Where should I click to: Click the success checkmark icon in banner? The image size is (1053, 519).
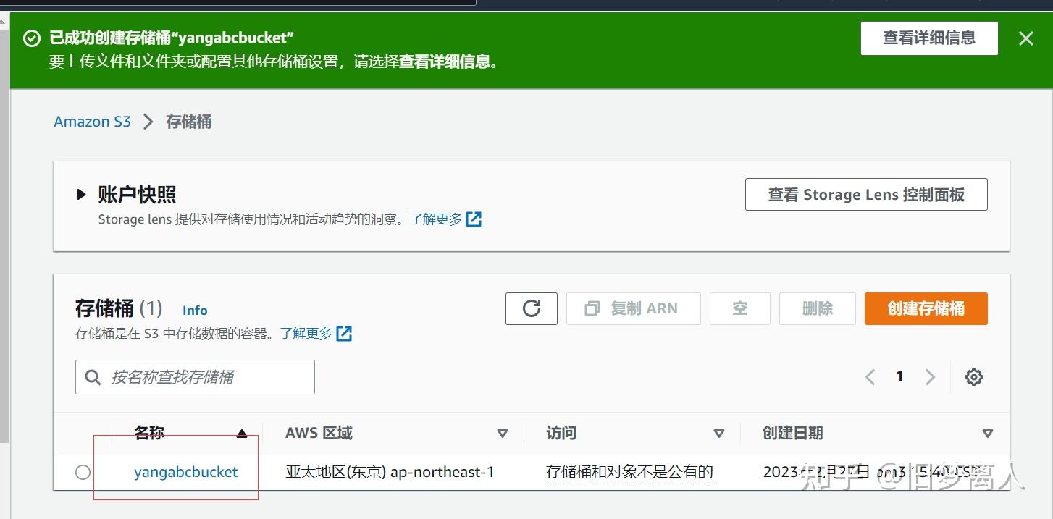click(32, 38)
